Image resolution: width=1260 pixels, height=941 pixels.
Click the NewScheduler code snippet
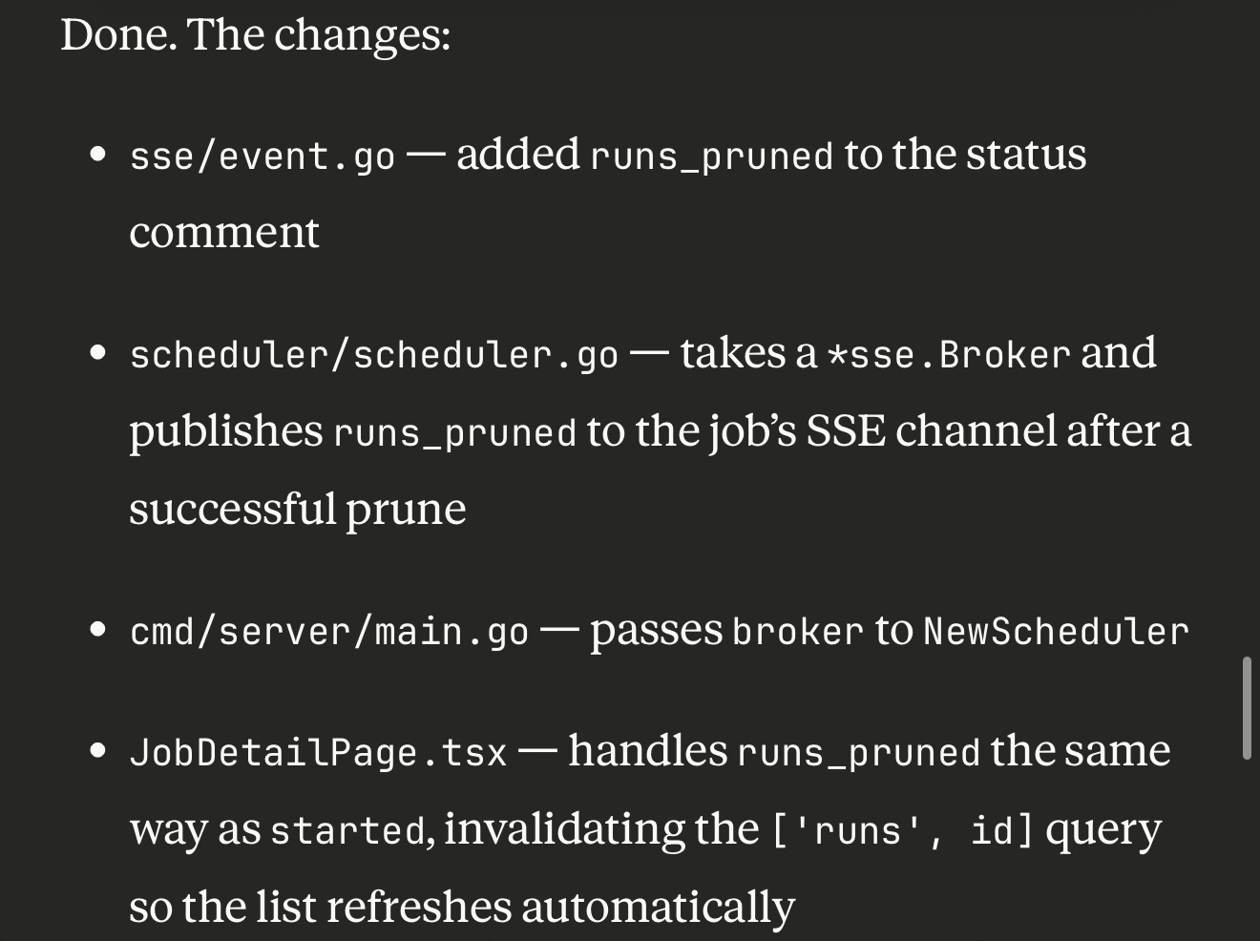pyautogui.click(x=1056, y=632)
